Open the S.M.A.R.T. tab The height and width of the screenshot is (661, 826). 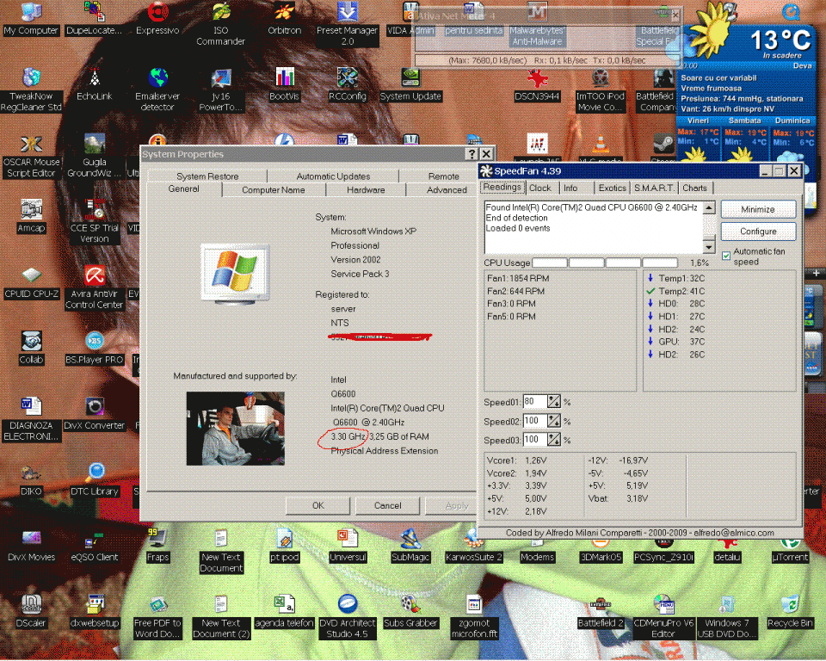tap(654, 188)
